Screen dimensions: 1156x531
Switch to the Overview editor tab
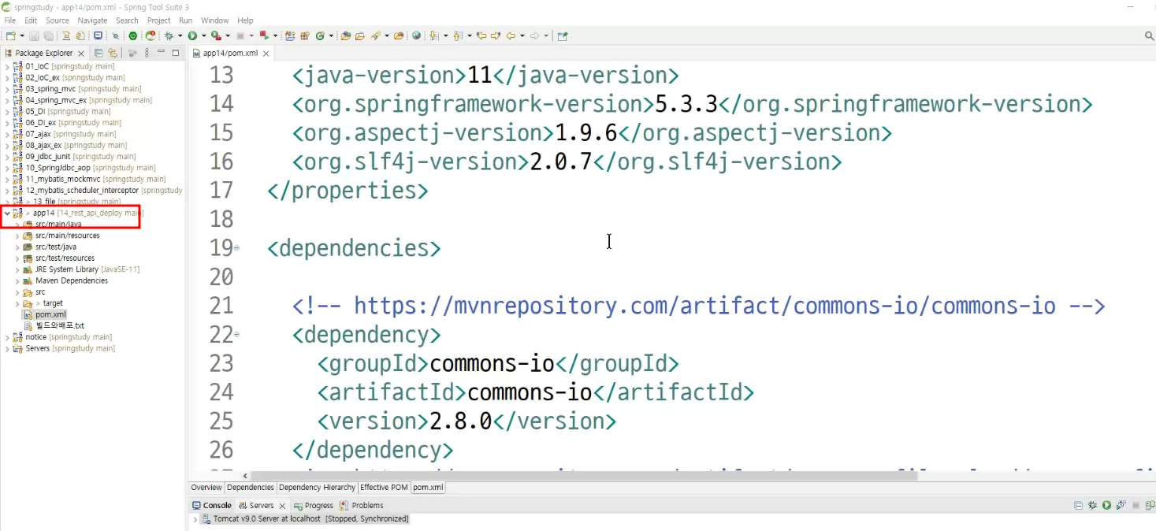coord(206,488)
